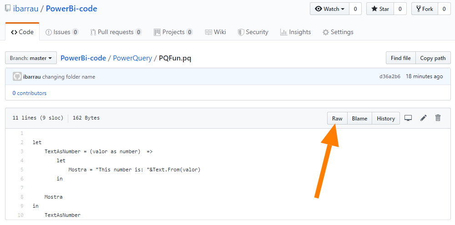Click the 'TextAsNumber' text on line 10
This screenshot has width=455, height=225.
pyautogui.click(x=62, y=215)
